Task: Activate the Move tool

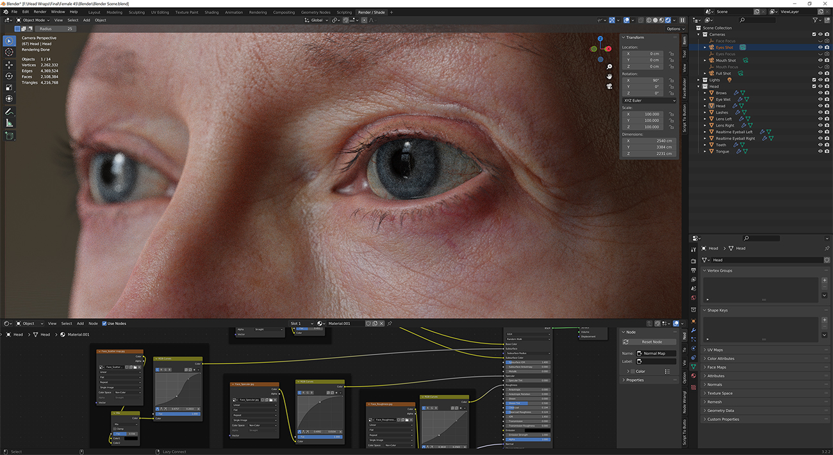Action: pos(9,65)
